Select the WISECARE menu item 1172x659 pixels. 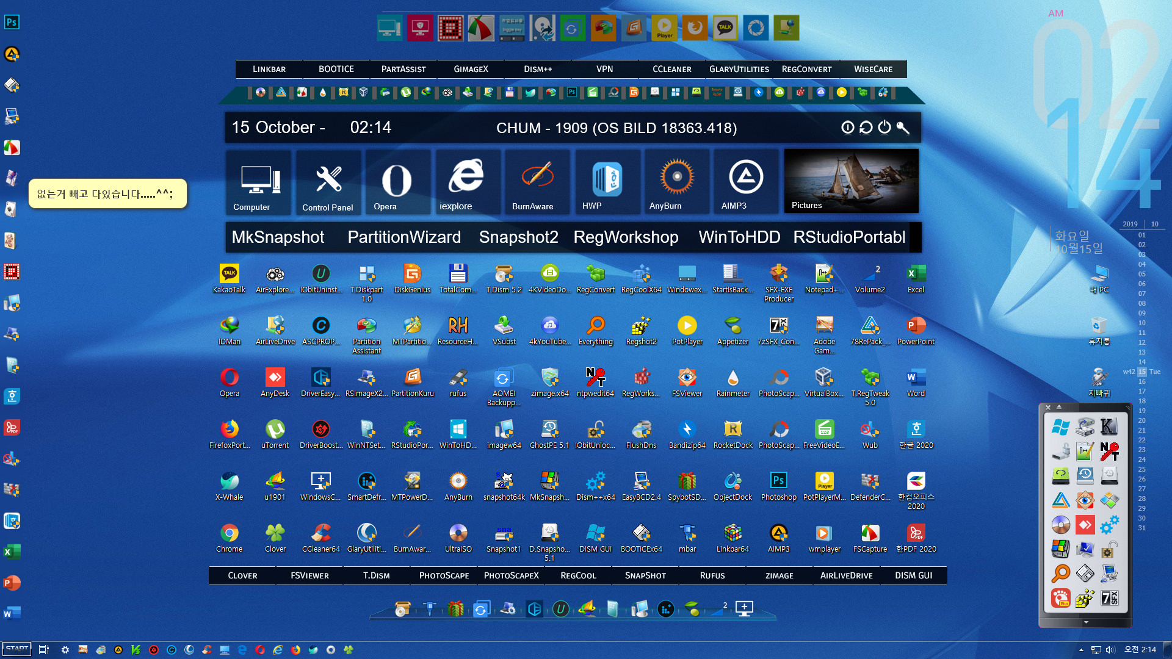(874, 69)
